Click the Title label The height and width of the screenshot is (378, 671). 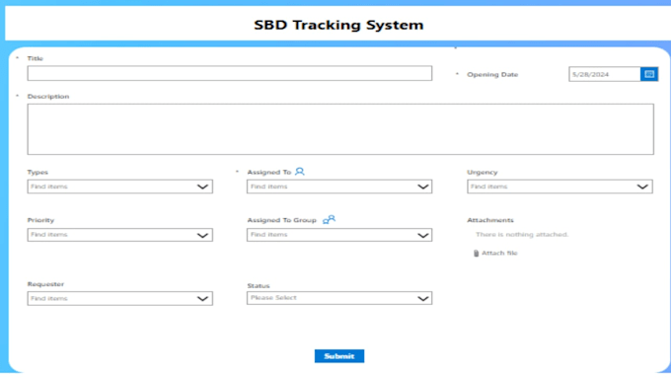tap(36, 58)
